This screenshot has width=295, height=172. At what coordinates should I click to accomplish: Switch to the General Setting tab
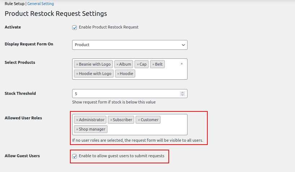41,4
